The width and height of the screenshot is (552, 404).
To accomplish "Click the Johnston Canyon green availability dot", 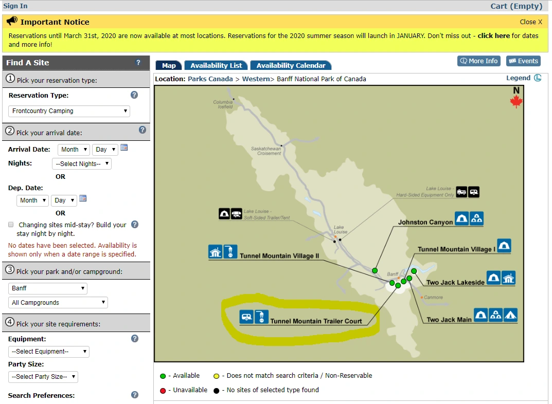I will click(x=375, y=270).
